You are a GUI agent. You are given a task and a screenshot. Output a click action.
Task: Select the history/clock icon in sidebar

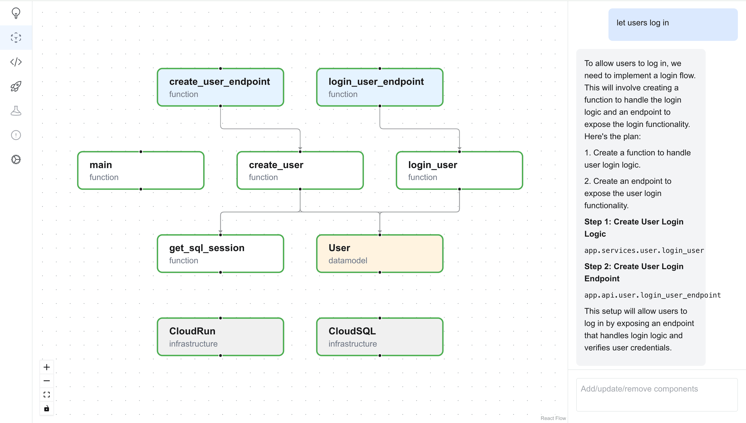coord(15,135)
